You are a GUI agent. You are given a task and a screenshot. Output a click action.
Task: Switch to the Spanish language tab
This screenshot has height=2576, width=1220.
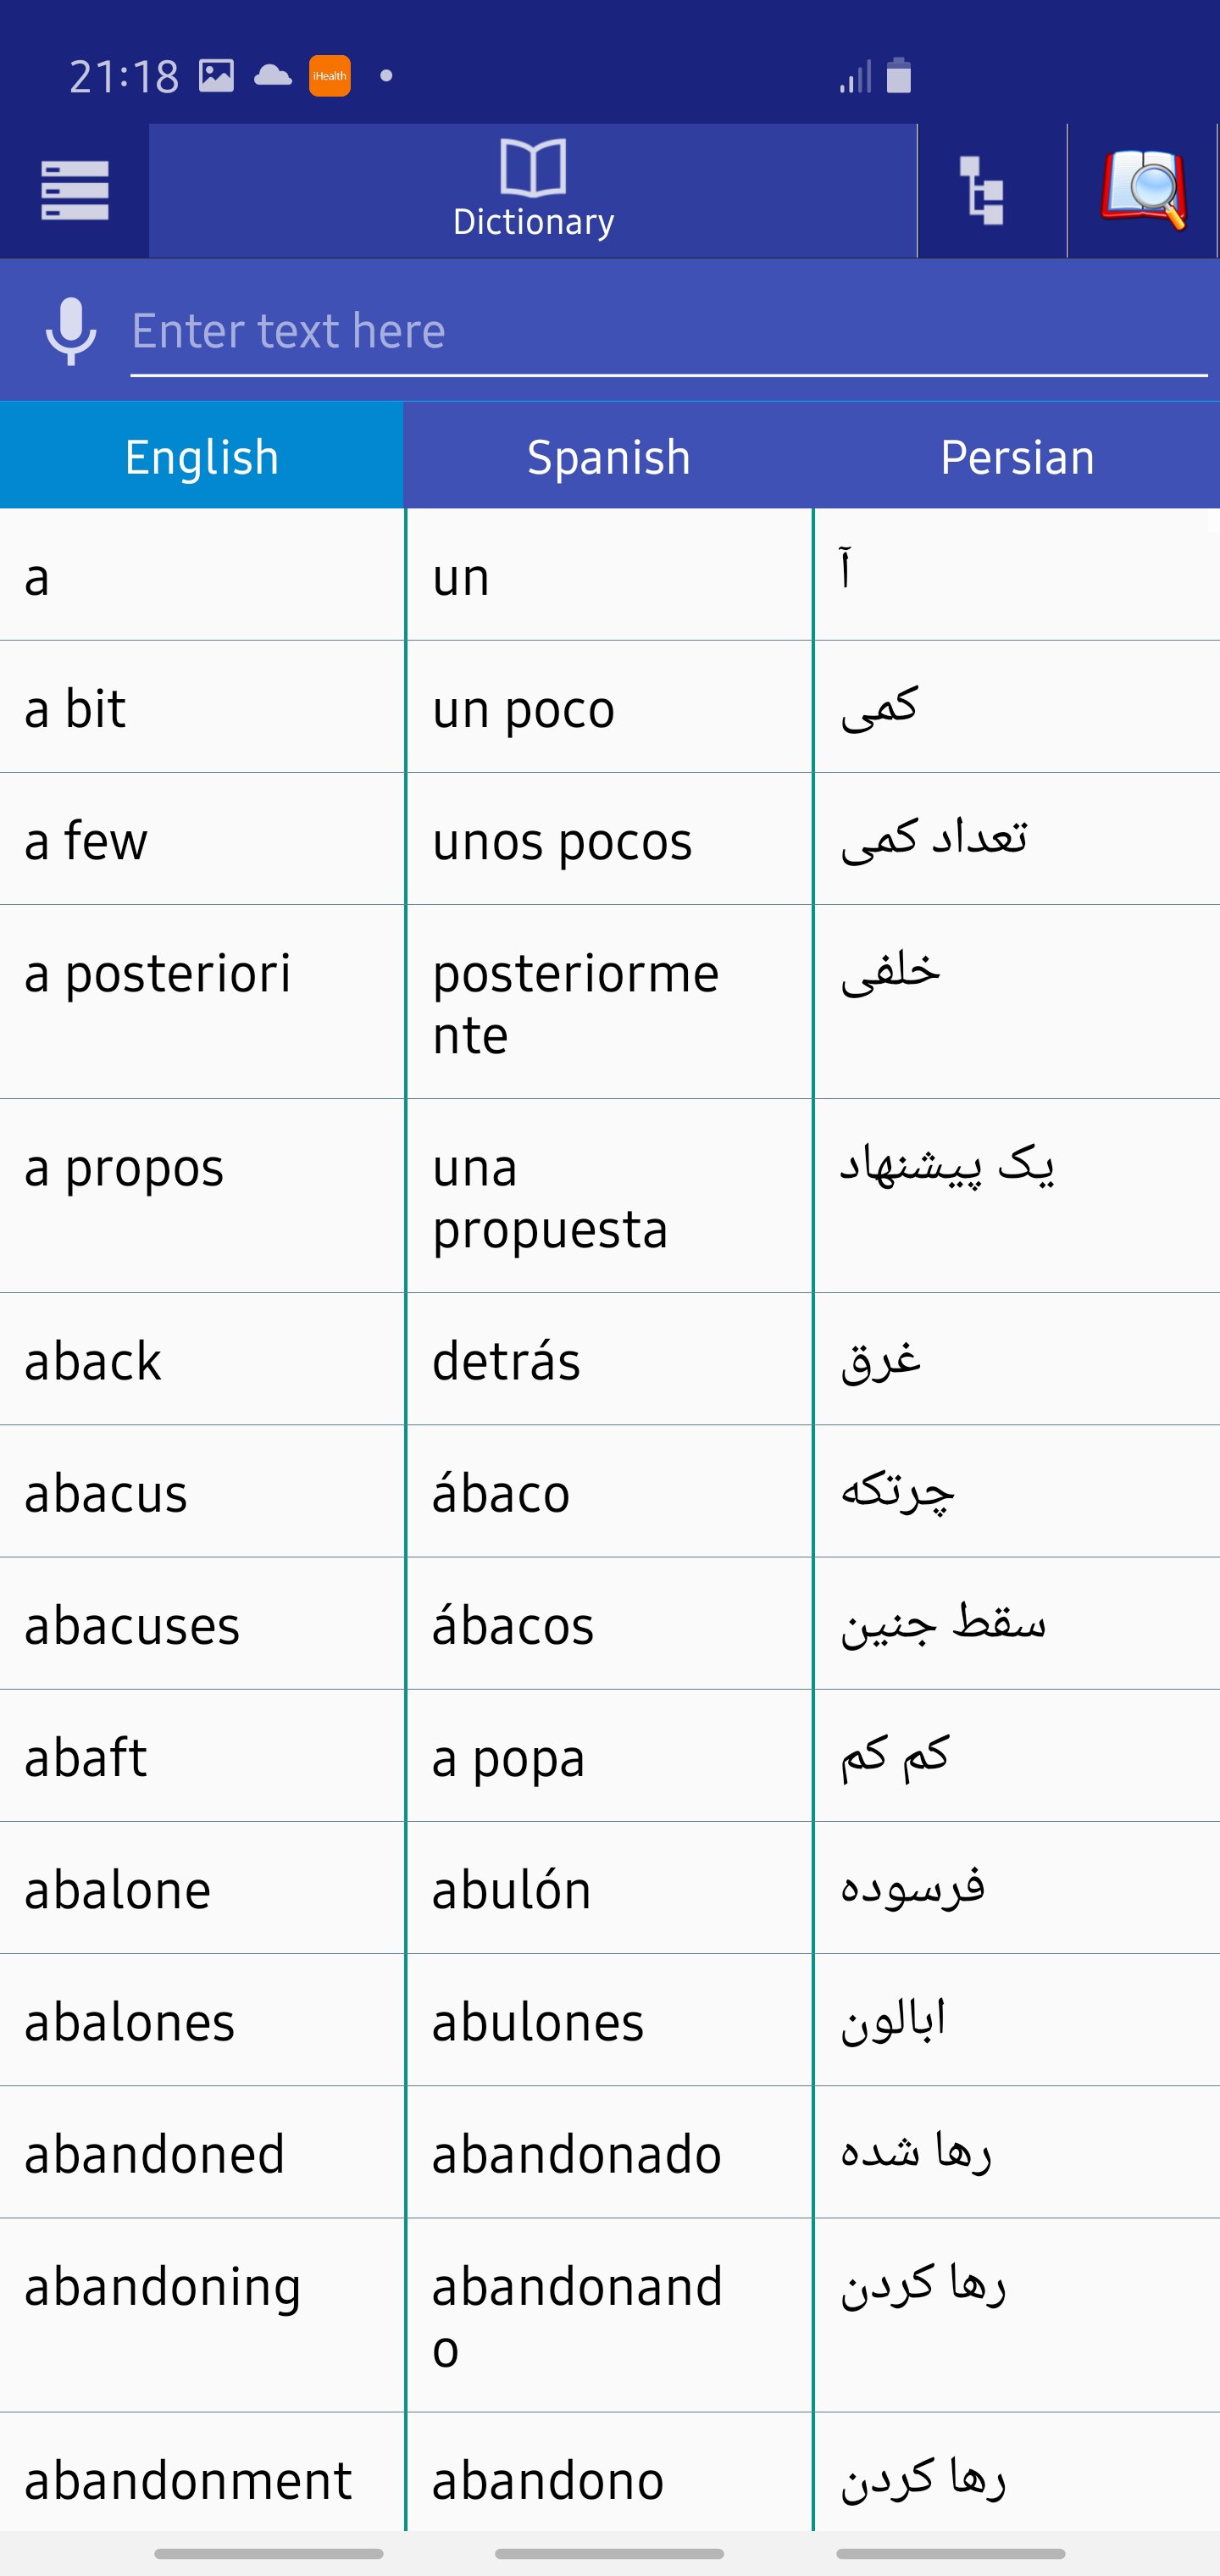(607, 456)
